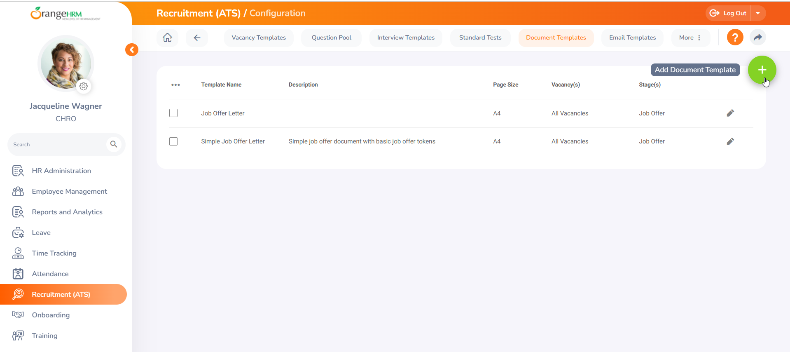Edit the Simple Job Offer Letter pencil icon
Screen dimensions: 790x352
click(x=730, y=141)
